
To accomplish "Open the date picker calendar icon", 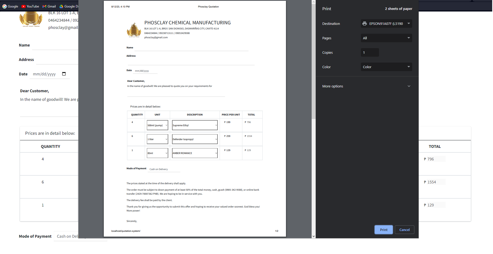I will (x=64, y=74).
